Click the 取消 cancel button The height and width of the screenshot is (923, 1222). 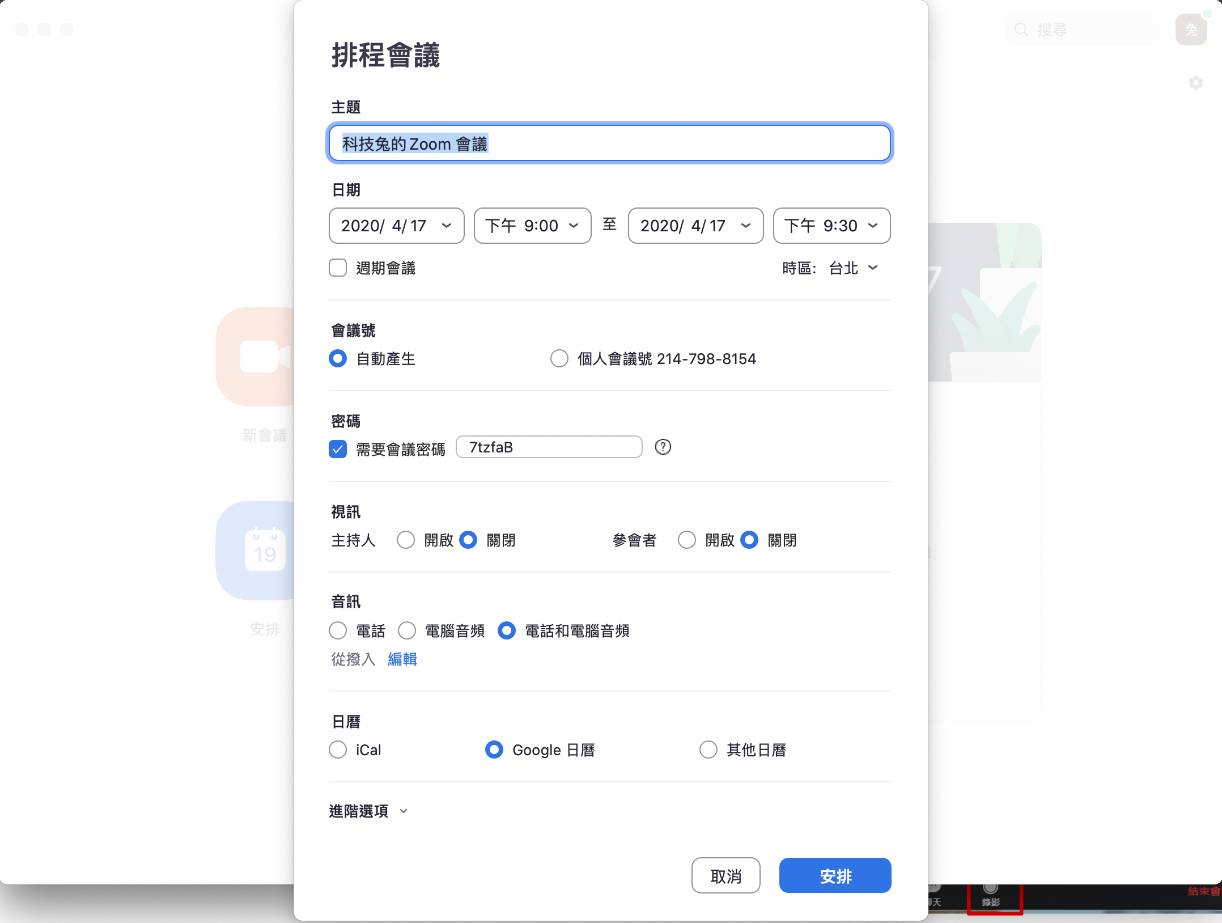click(x=726, y=876)
